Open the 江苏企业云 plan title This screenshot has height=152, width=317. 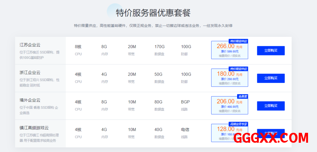(30, 45)
